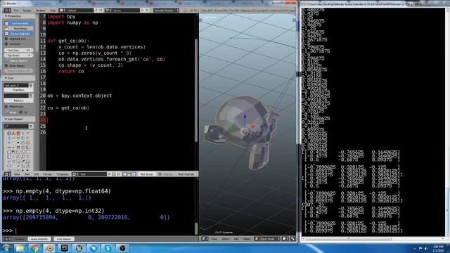Image resolution: width=450 pixels, height=253 pixels.
Task: Open Skype from the taskbar
Action: click(108, 248)
